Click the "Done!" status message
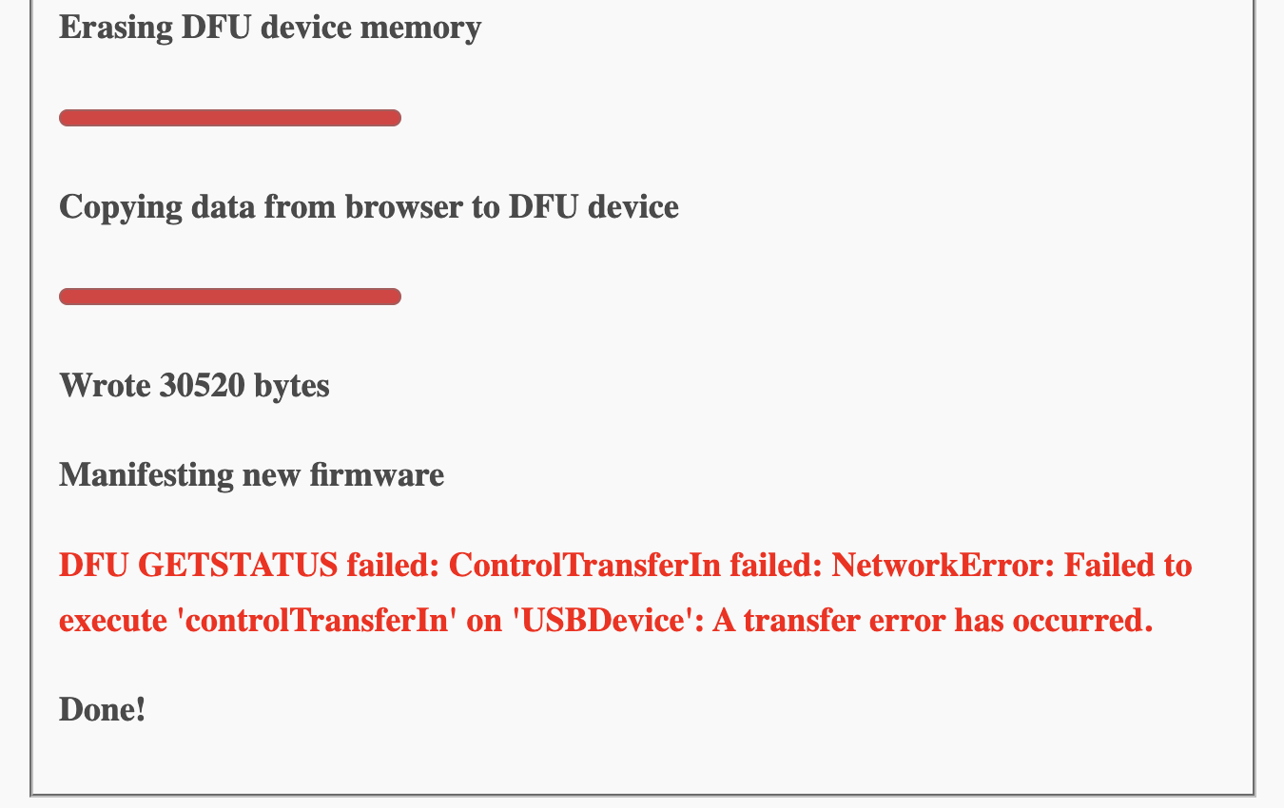The width and height of the screenshot is (1284, 808). [103, 709]
